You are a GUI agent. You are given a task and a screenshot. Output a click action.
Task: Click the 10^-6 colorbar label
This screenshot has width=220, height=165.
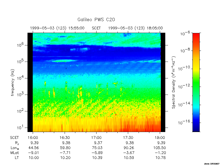(185, 34)
